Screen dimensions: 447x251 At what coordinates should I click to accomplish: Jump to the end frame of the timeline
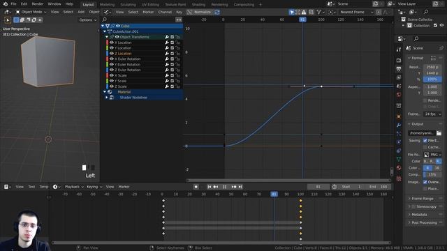(240, 187)
